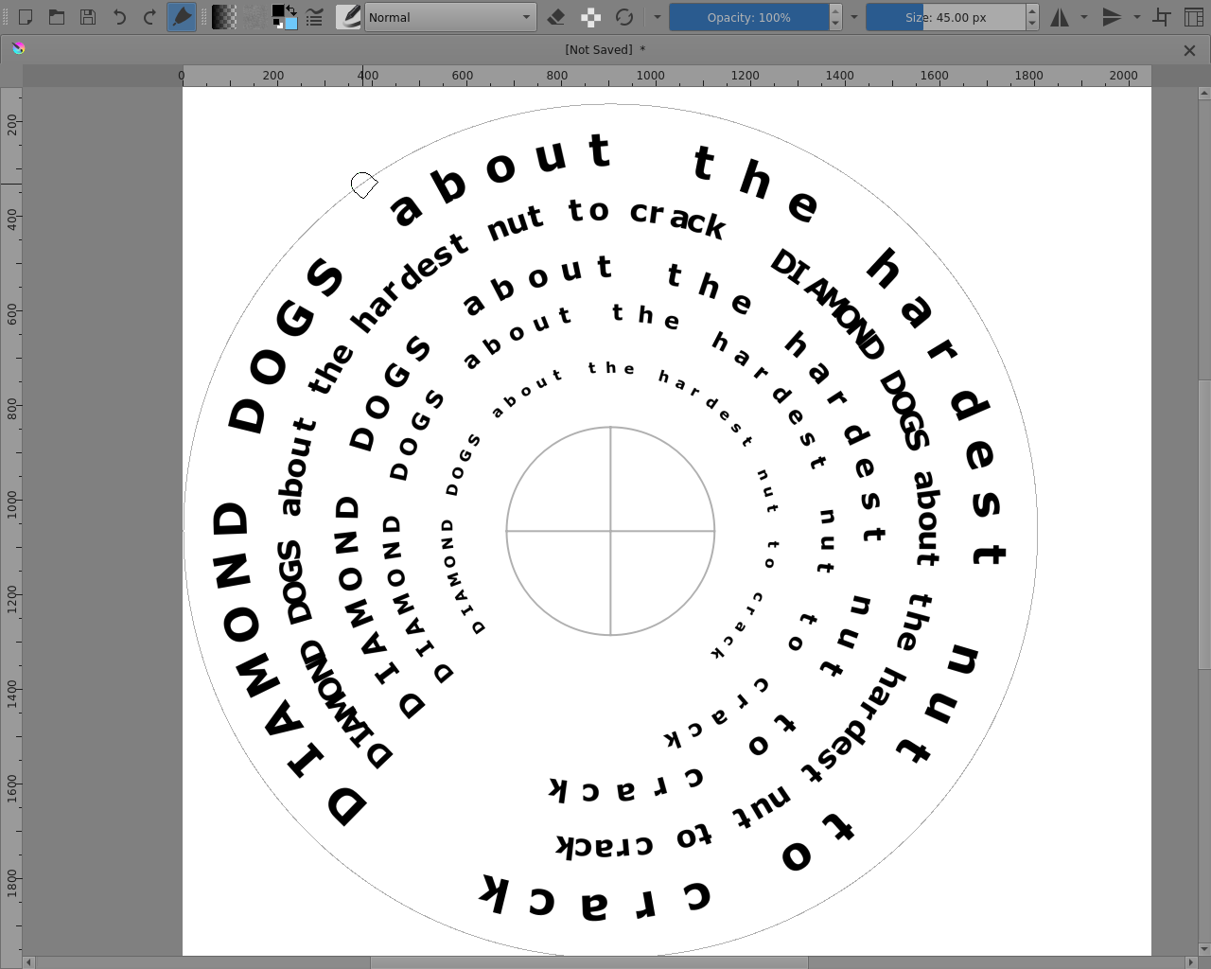Swap foreground and background colors
Viewport: 1211px width, 969px height.
point(291,10)
